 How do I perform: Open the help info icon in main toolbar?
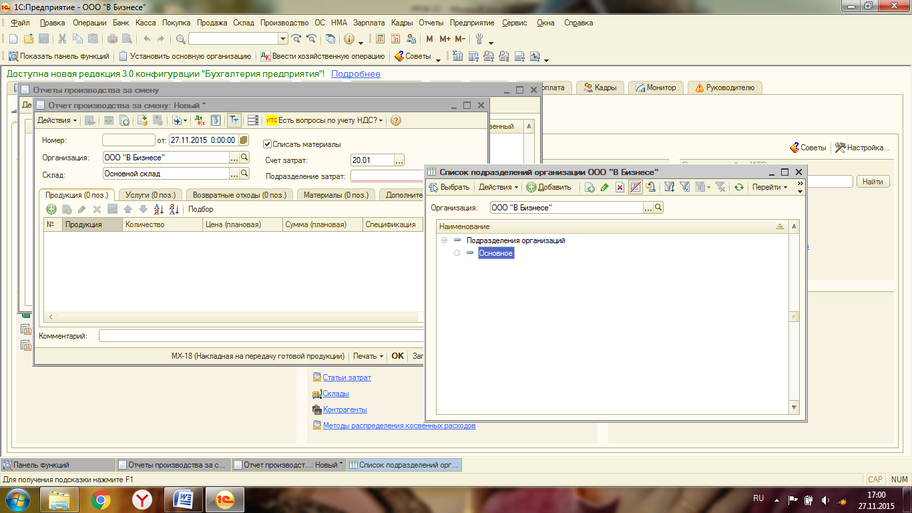349,39
